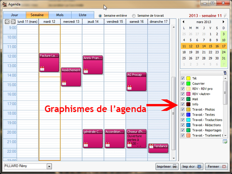Select the Semaine de travail radio option
The height and width of the screenshot is (174, 232).
click(x=134, y=16)
